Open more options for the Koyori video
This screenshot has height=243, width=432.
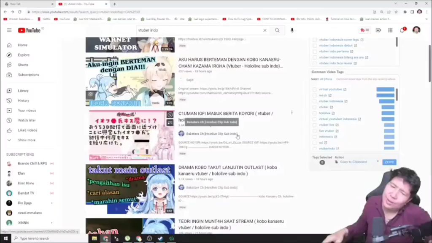pos(292,113)
